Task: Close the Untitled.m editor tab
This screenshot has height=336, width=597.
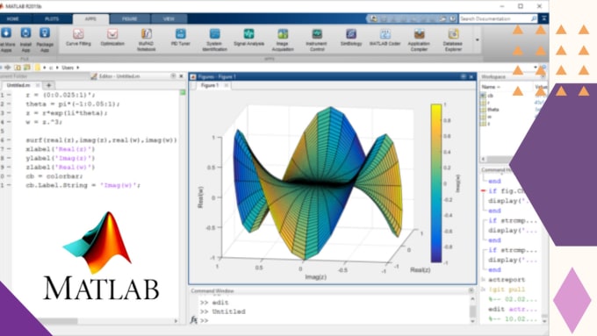Action: coord(38,85)
